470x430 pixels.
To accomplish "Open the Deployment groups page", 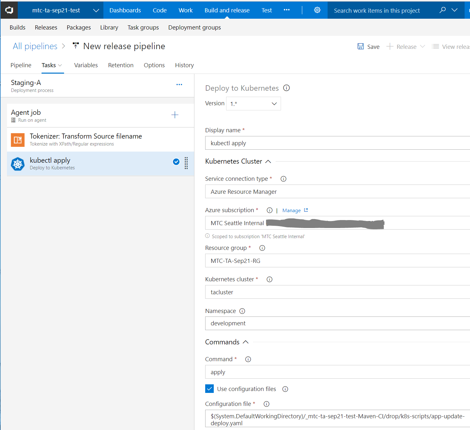I will click(x=194, y=28).
